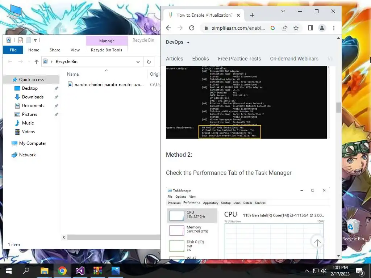Select the Recycle Bin Tools tab

click(107, 50)
